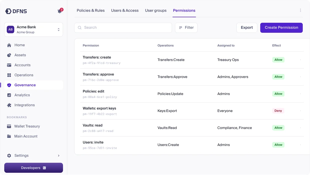310x175 pixels.
Task: Click the terminal icon in Developers button
Action: pyautogui.click(x=44, y=168)
